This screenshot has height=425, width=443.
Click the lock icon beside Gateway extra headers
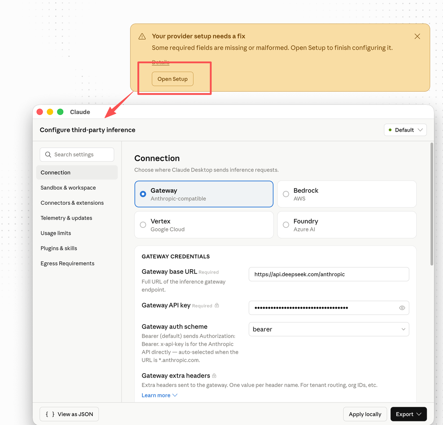[214, 376]
